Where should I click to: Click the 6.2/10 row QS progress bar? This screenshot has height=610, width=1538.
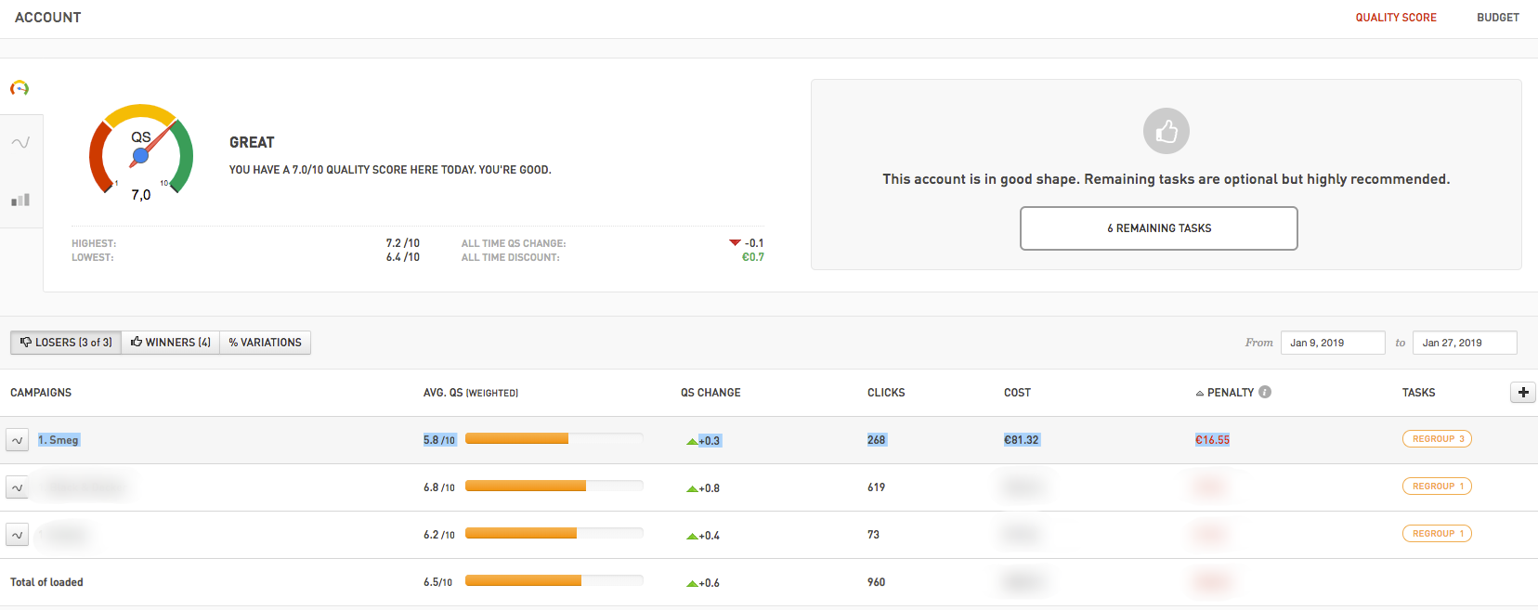[554, 534]
